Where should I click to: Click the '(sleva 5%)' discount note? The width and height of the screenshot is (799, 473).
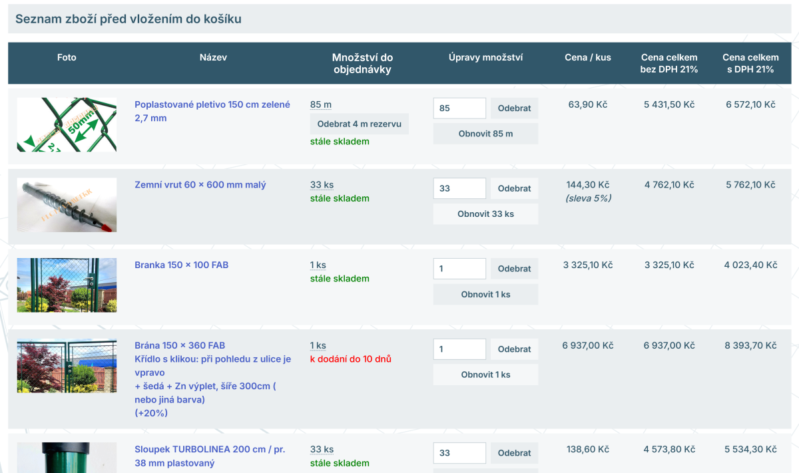(x=588, y=198)
